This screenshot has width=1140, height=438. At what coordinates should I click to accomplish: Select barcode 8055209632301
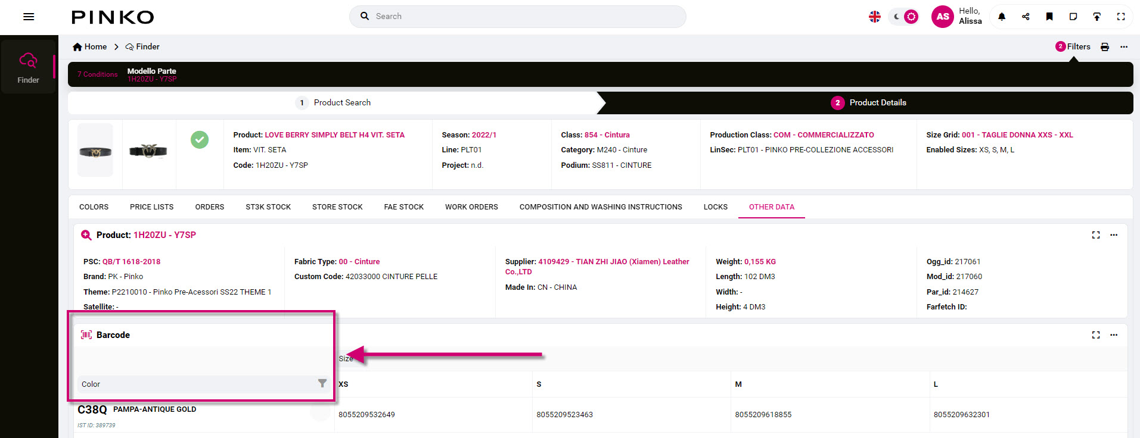[x=962, y=415]
